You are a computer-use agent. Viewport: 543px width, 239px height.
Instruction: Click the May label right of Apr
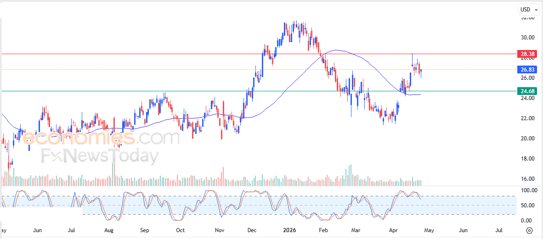pyautogui.click(x=428, y=230)
